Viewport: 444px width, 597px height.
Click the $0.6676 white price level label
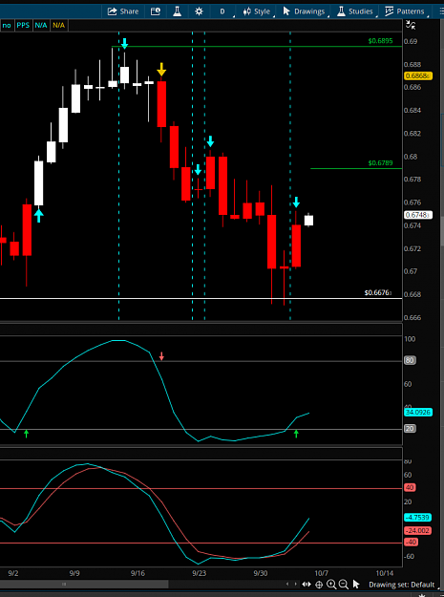(377, 293)
